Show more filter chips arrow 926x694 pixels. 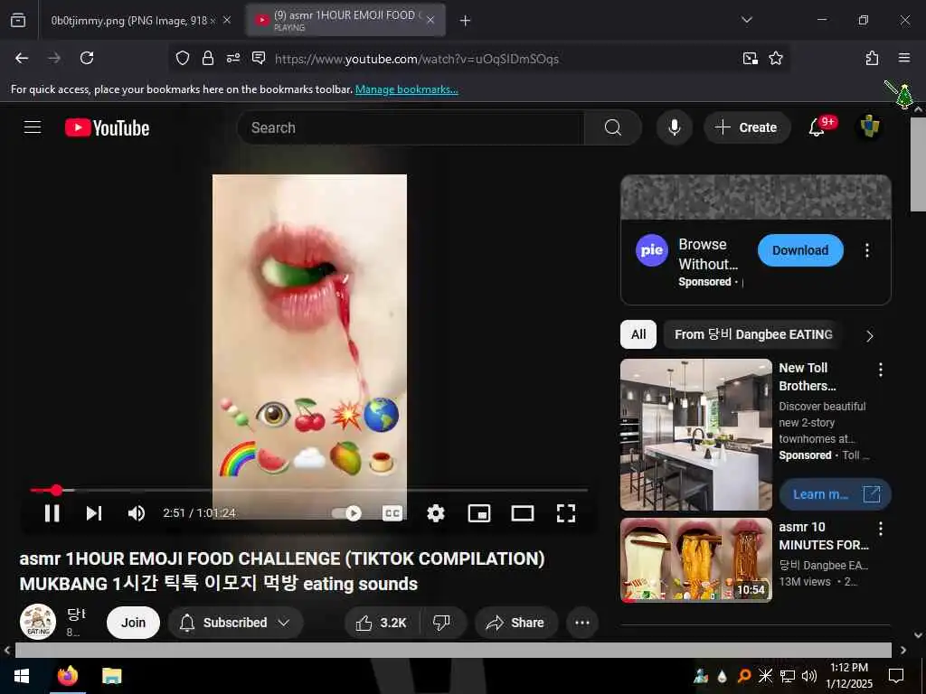(869, 336)
